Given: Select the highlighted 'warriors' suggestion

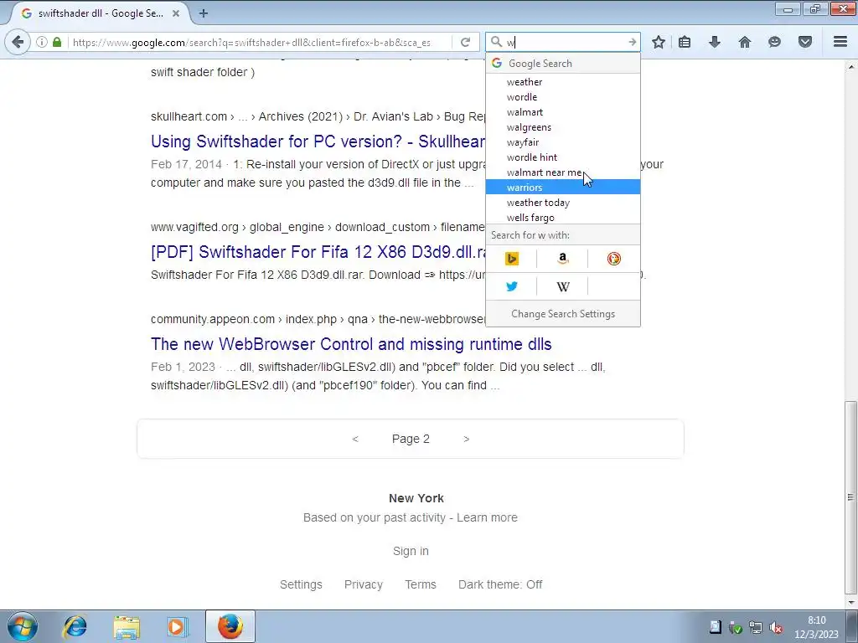Looking at the screenshot, I should point(562,188).
